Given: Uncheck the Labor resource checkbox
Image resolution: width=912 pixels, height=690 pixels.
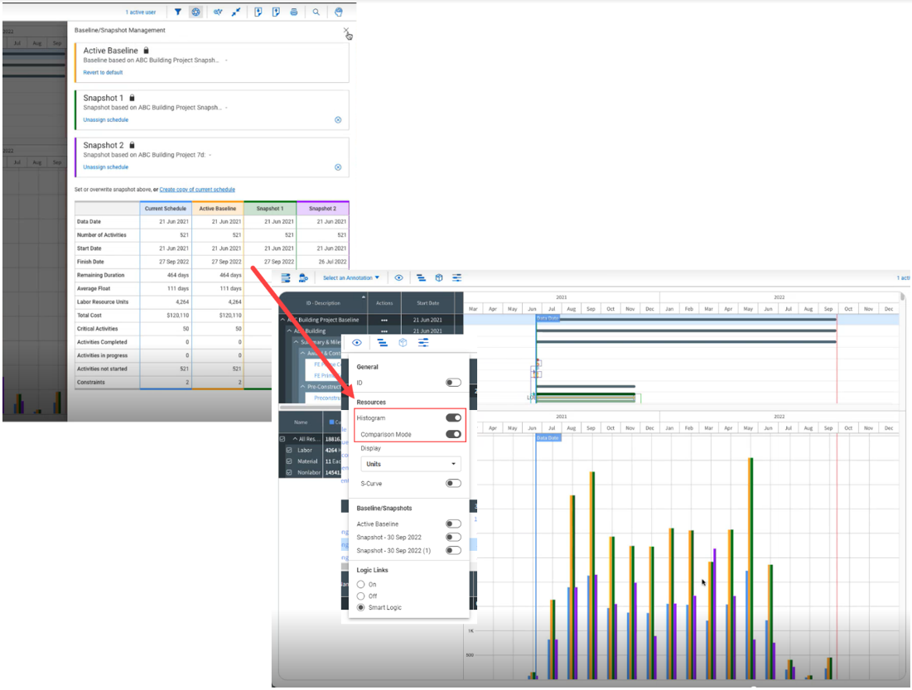Looking at the screenshot, I should click(289, 450).
